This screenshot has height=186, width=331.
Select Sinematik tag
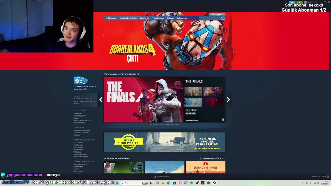77,113
